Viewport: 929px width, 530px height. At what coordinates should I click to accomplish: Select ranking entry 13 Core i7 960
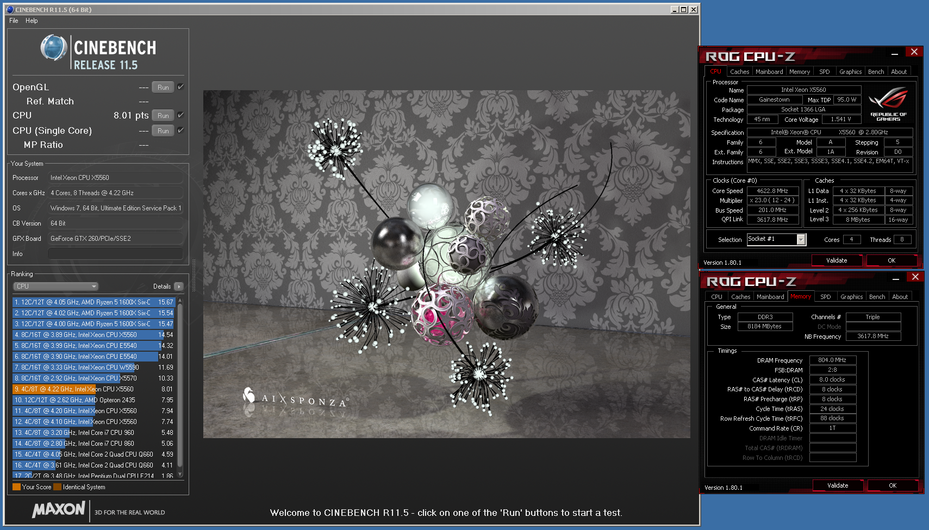pyautogui.click(x=93, y=433)
